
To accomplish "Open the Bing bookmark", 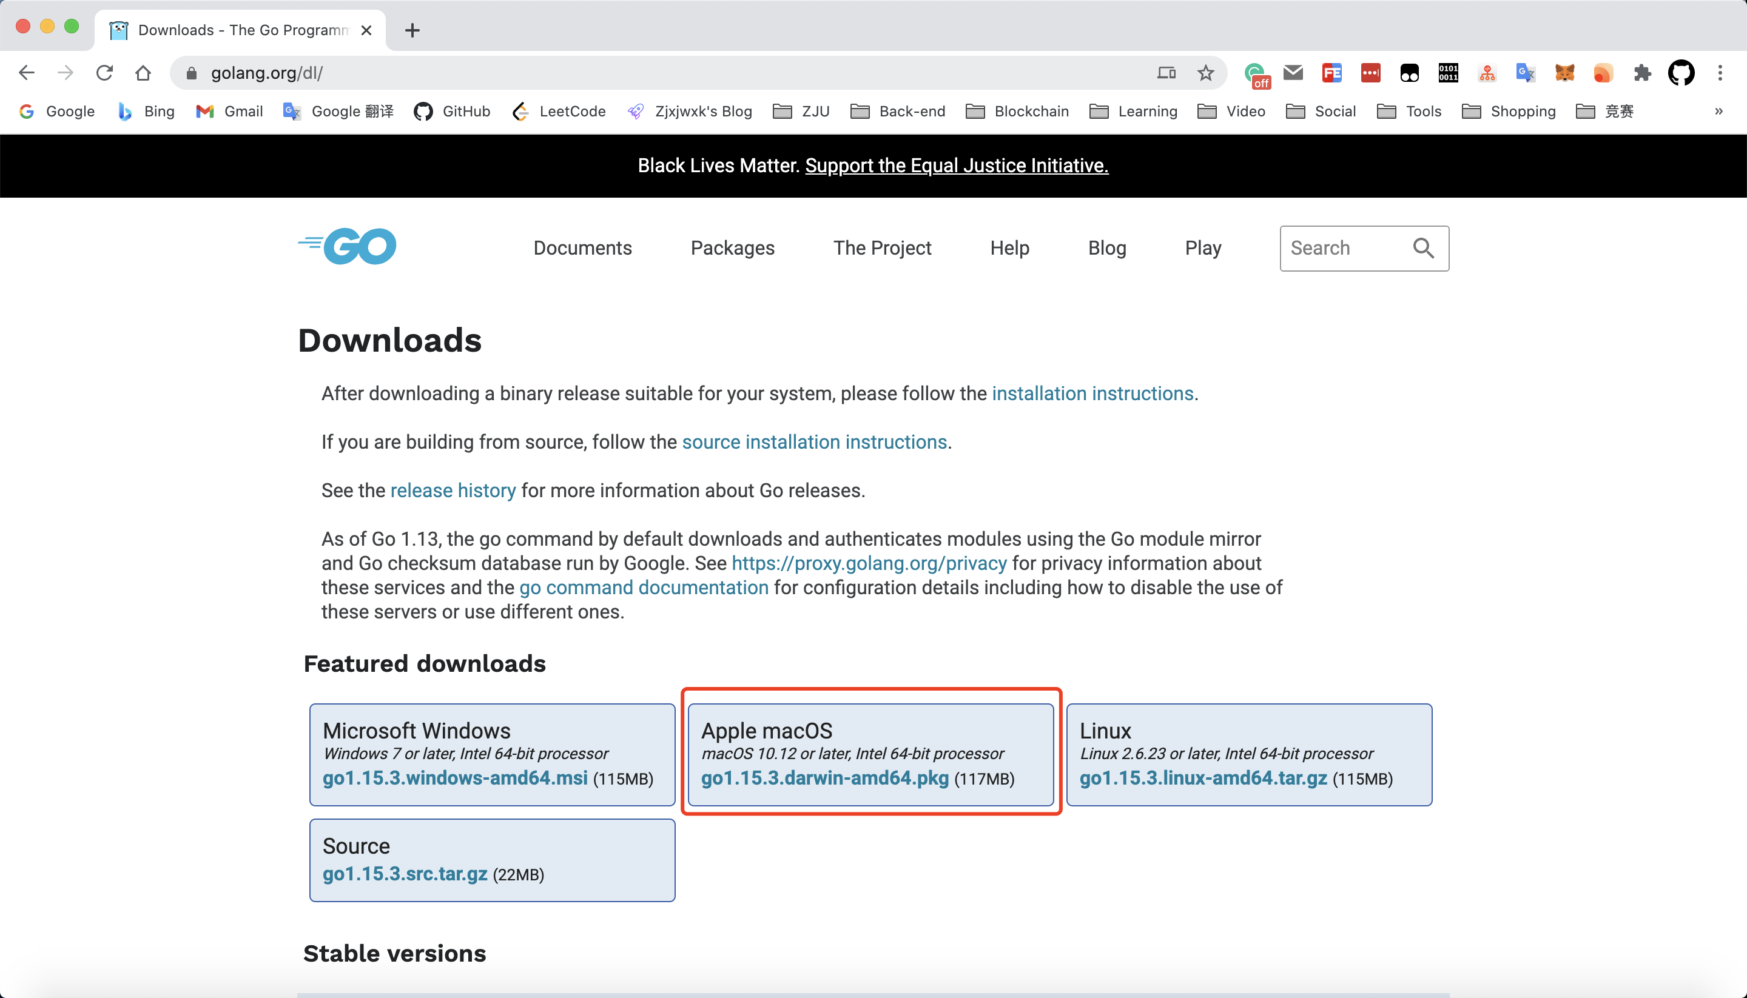I will pyautogui.click(x=146, y=111).
